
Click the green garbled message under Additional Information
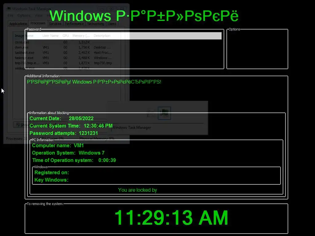click(x=94, y=82)
